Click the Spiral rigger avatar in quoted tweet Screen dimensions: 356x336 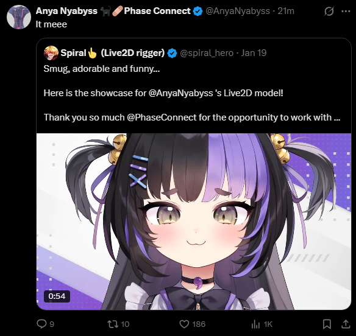click(51, 53)
